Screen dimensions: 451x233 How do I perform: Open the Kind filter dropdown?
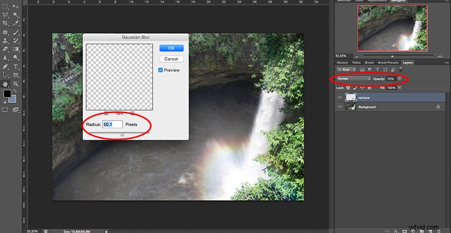[346, 69]
